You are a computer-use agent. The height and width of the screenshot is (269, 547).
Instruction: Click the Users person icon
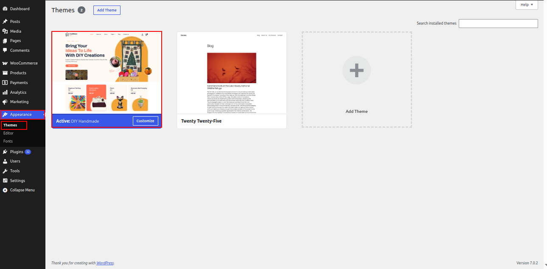pyautogui.click(x=5, y=161)
